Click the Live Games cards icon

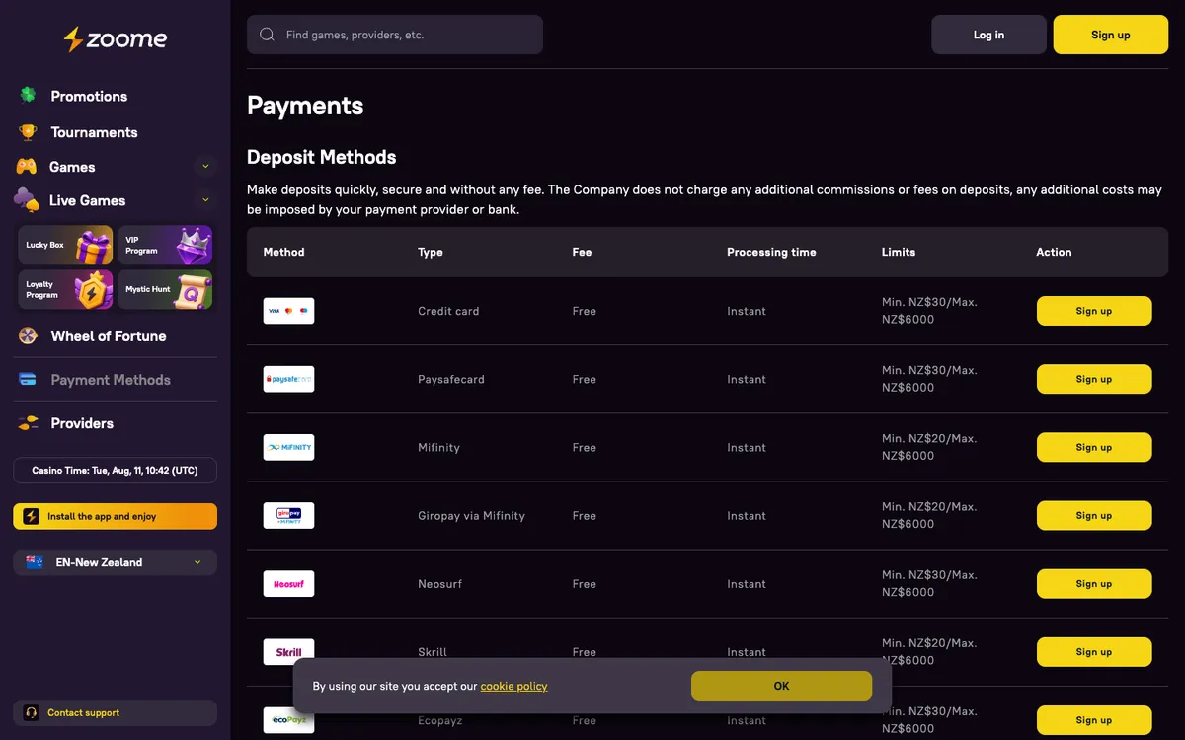click(27, 200)
